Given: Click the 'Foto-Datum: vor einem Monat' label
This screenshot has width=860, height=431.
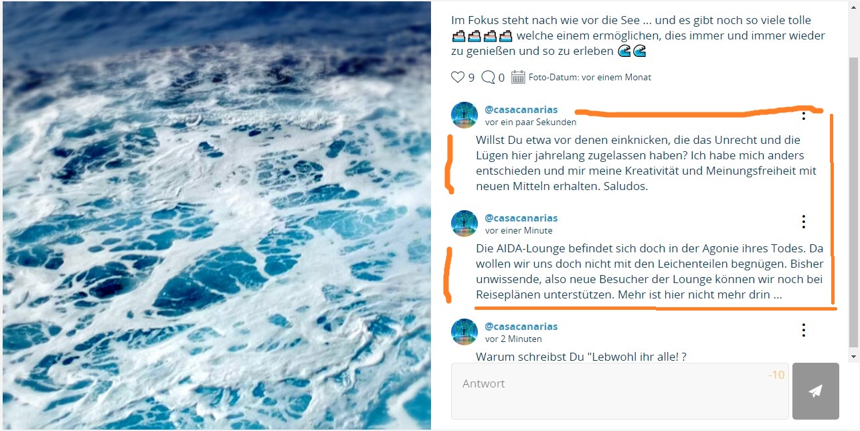Looking at the screenshot, I should 590,78.
